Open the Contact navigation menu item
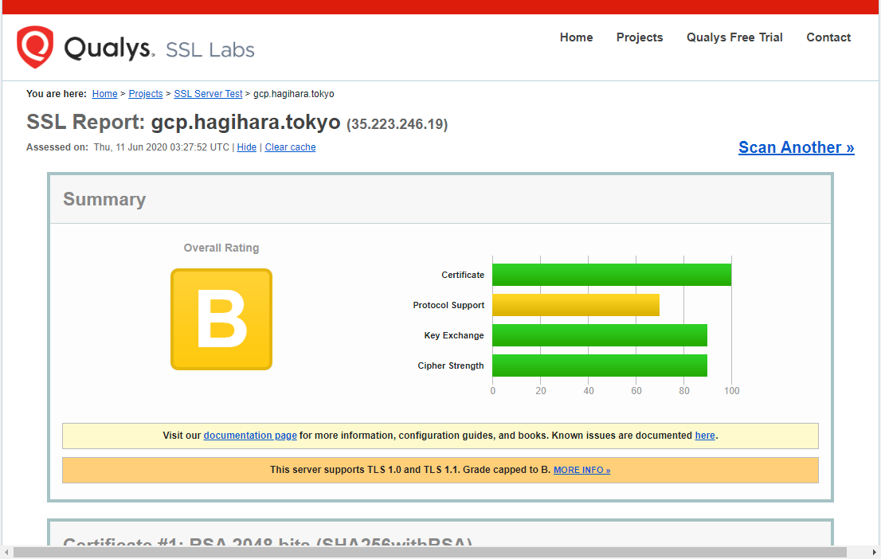Screen dimensions: 881x559 coord(828,37)
